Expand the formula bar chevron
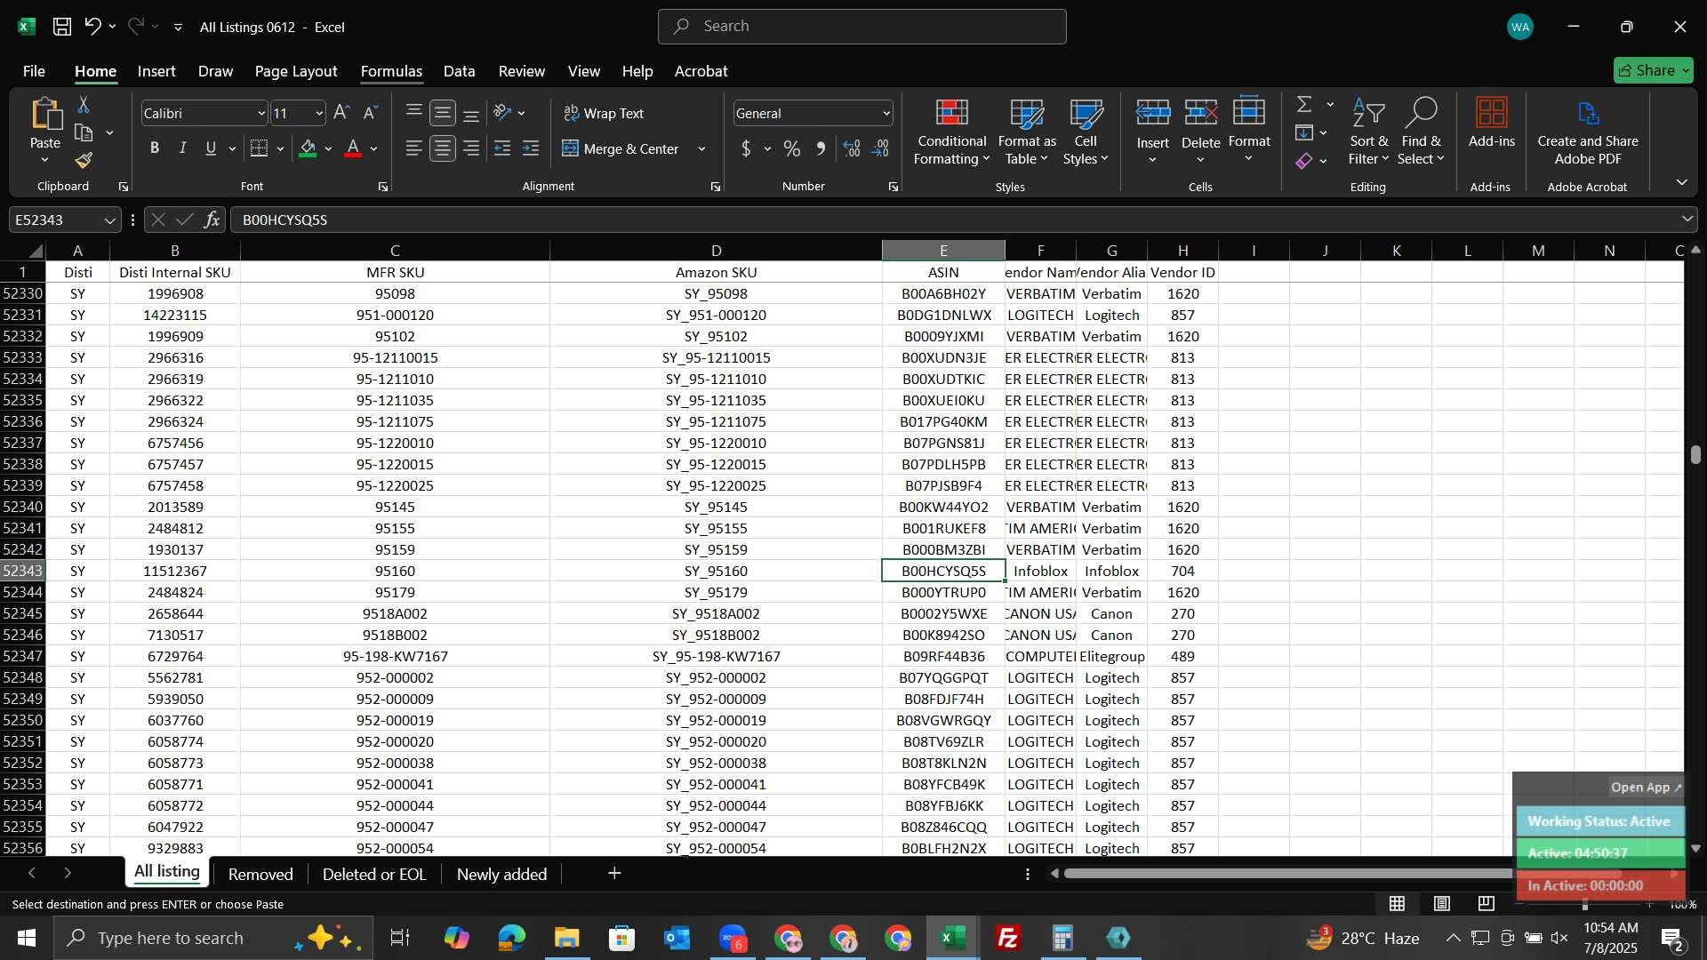This screenshot has width=1707, height=960. 1687,220
